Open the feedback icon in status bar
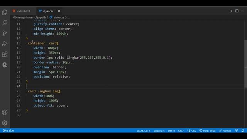This screenshot has width=247, height=139. point(236,131)
